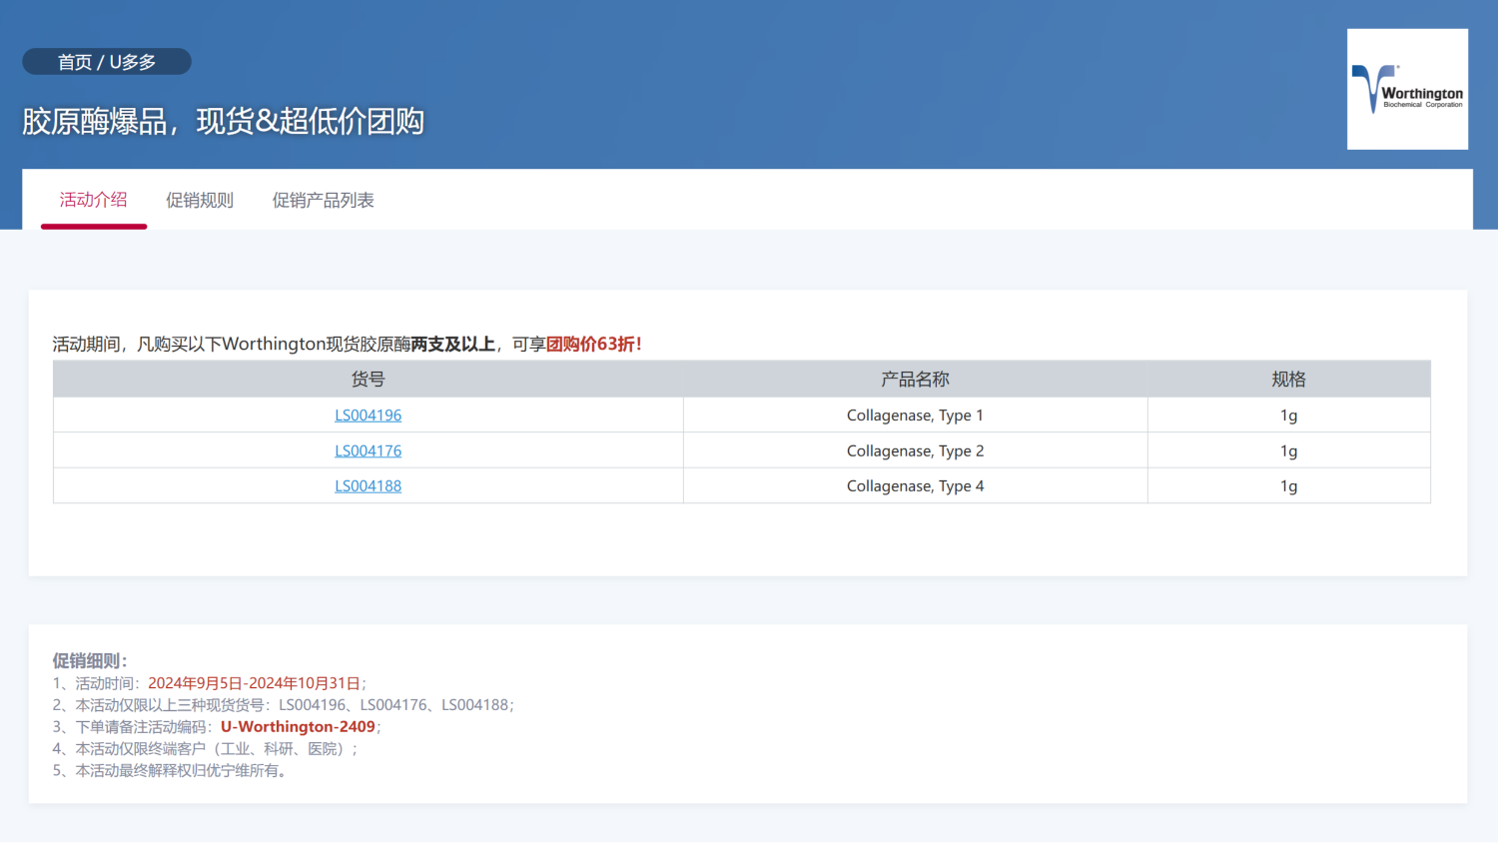This screenshot has height=843, width=1498.
Task: Click the page title 胶原酶爆品 heading
Action: (224, 121)
